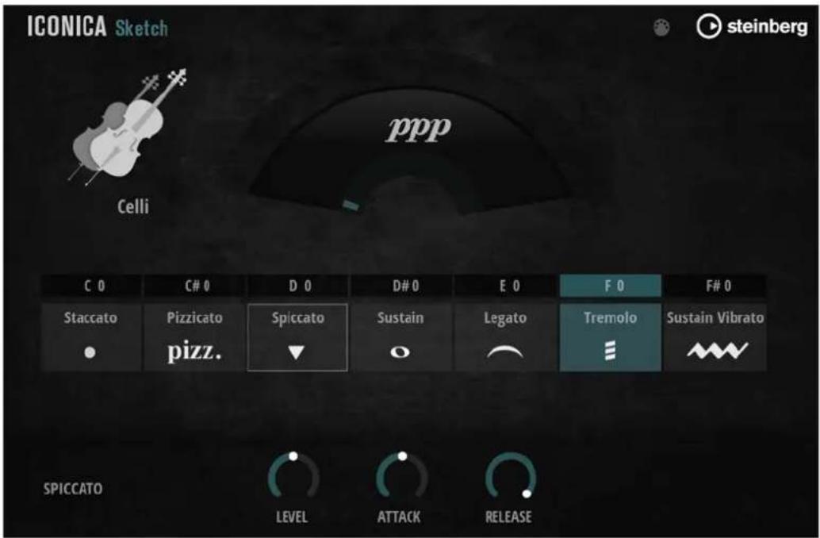The width and height of the screenshot is (820, 538).
Task: Click the C 0 key switch label
Action: tap(94, 286)
